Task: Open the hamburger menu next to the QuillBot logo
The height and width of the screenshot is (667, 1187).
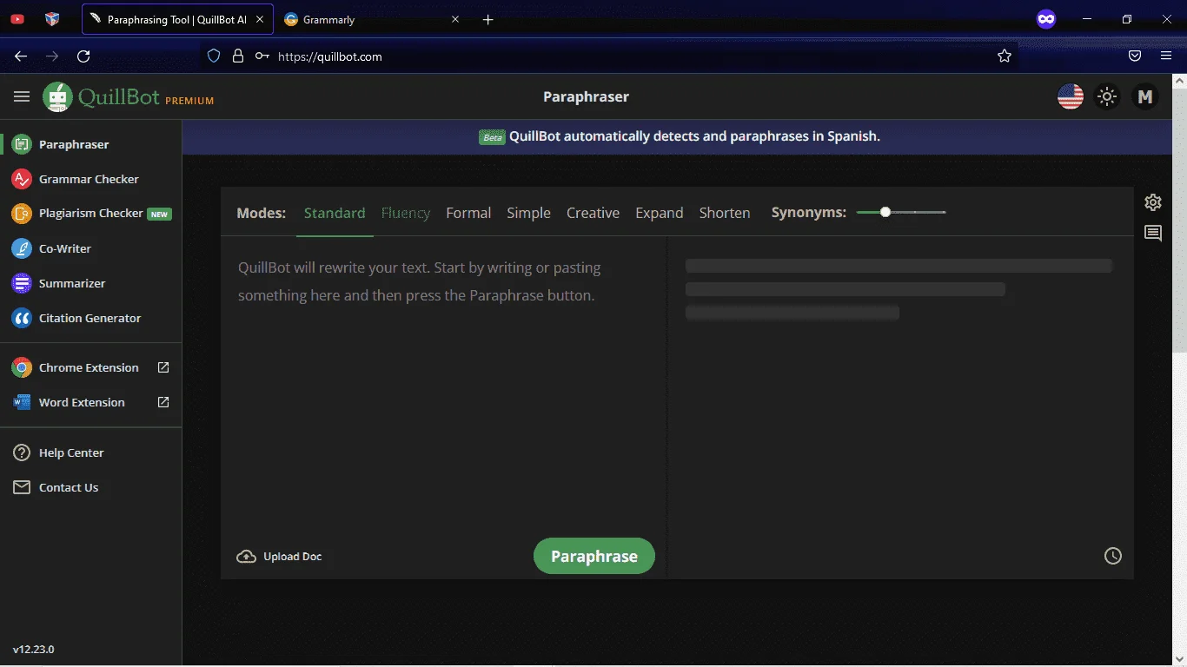Action: pos(22,96)
